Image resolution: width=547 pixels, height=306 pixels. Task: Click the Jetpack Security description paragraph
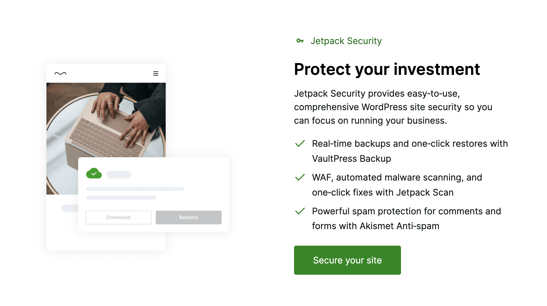(x=393, y=107)
